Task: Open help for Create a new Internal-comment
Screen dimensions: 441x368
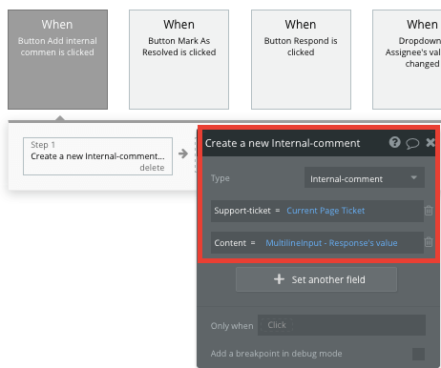Action: pos(394,142)
